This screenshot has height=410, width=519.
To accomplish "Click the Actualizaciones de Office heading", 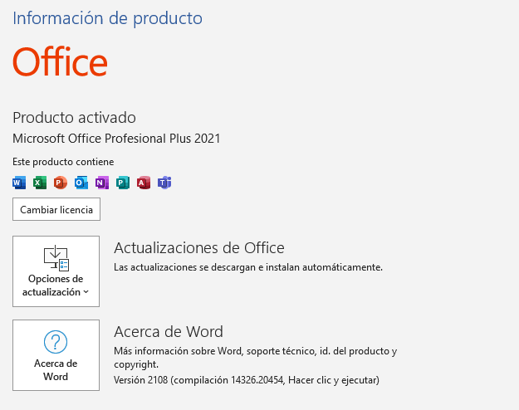I will [x=199, y=248].
